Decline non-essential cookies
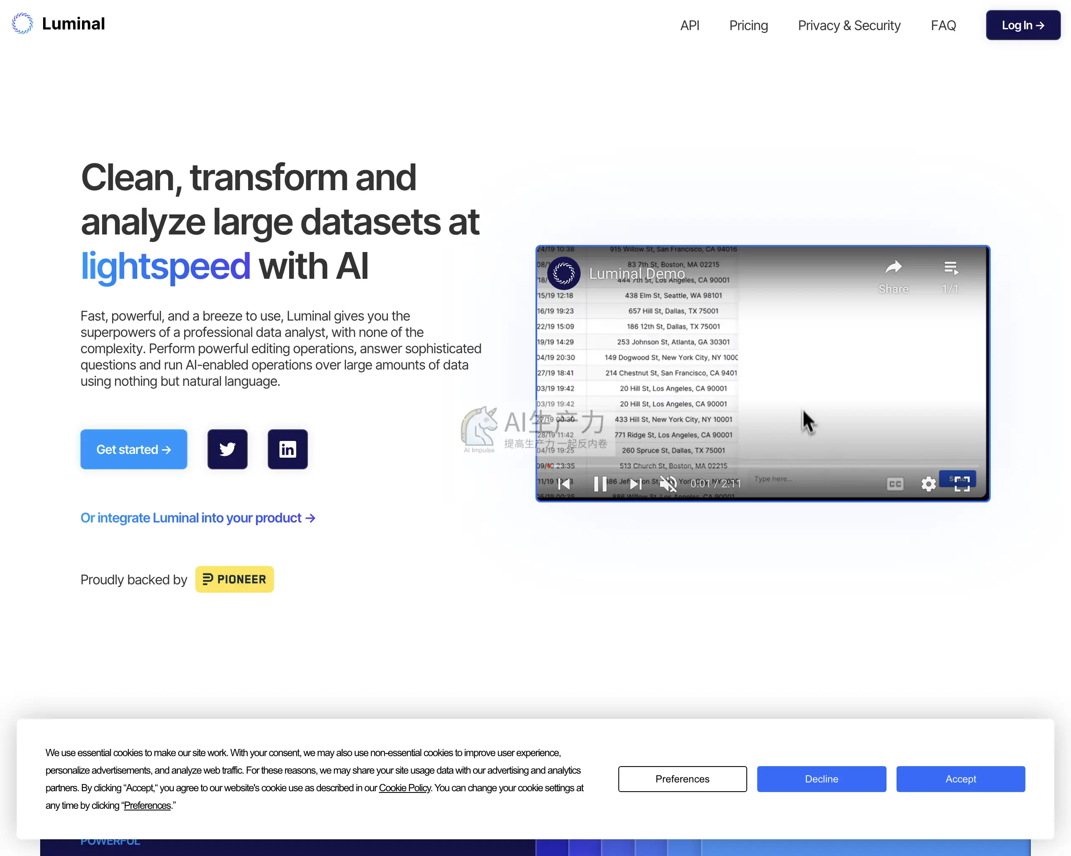The width and height of the screenshot is (1071, 856). click(x=821, y=779)
